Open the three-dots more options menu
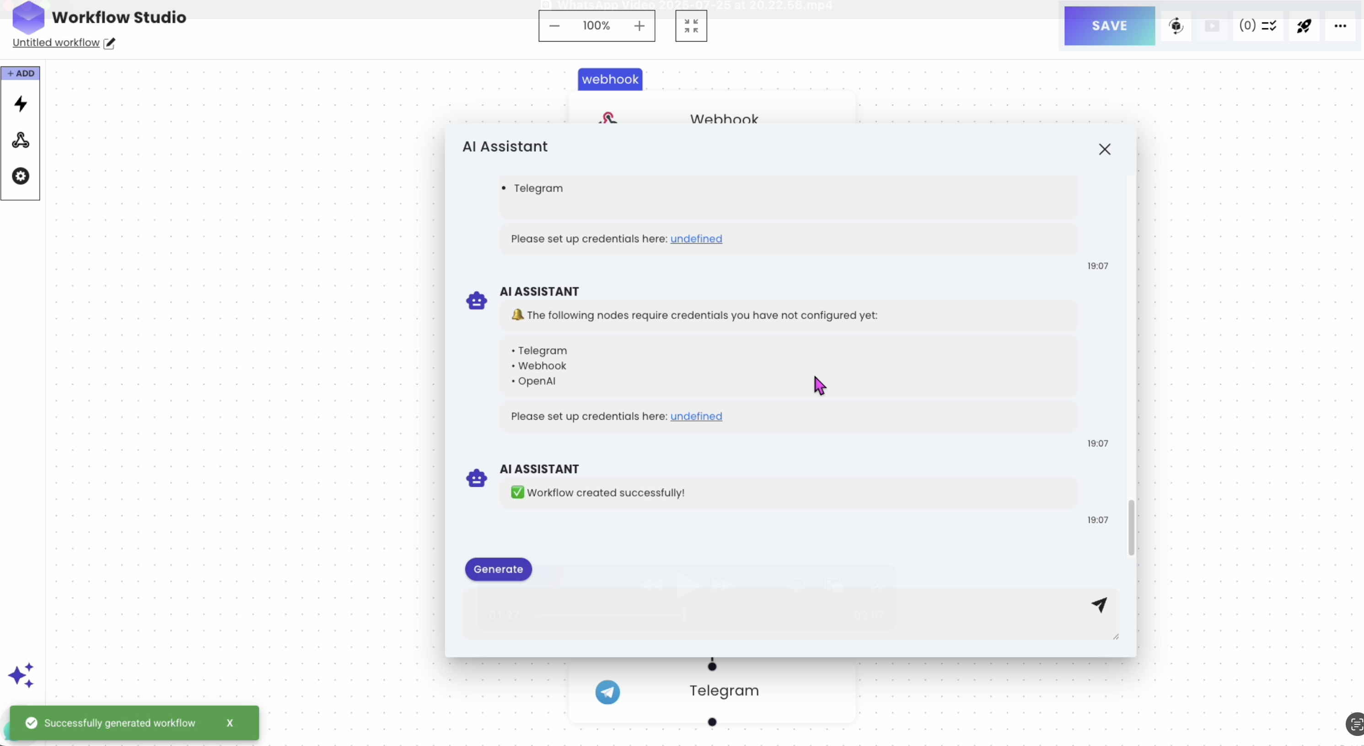 point(1340,26)
